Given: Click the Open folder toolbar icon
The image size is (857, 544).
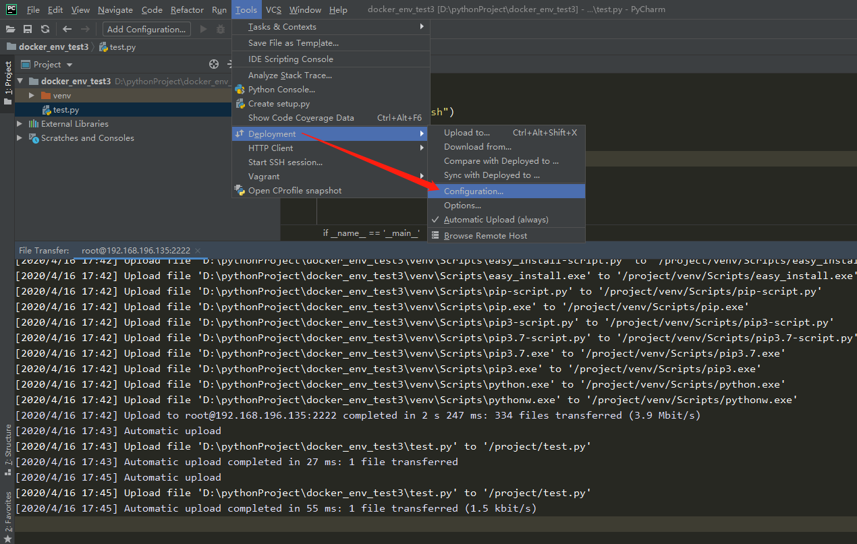Looking at the screenshot, I should tap(10, 29).
